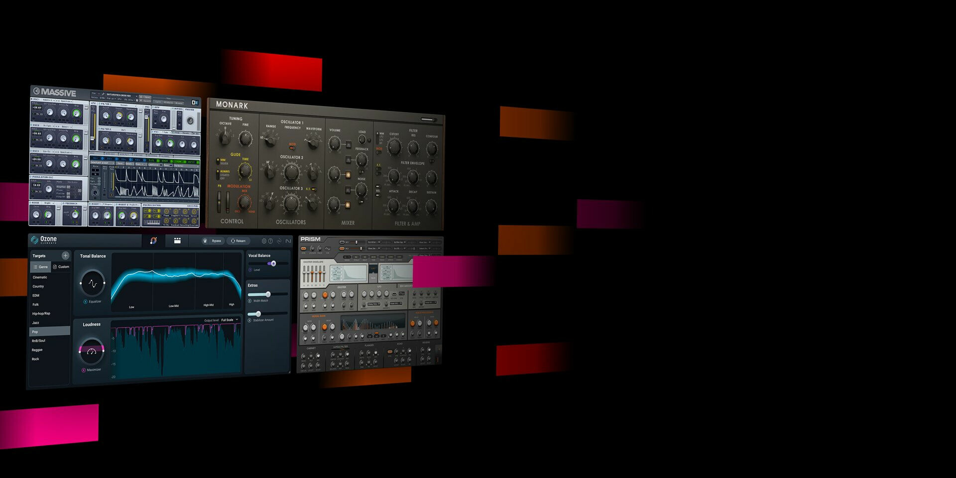The width and height of the screenshot is (956, 478).
Task: Select the RnB/Soul genre target
Action: click(39, 341)
